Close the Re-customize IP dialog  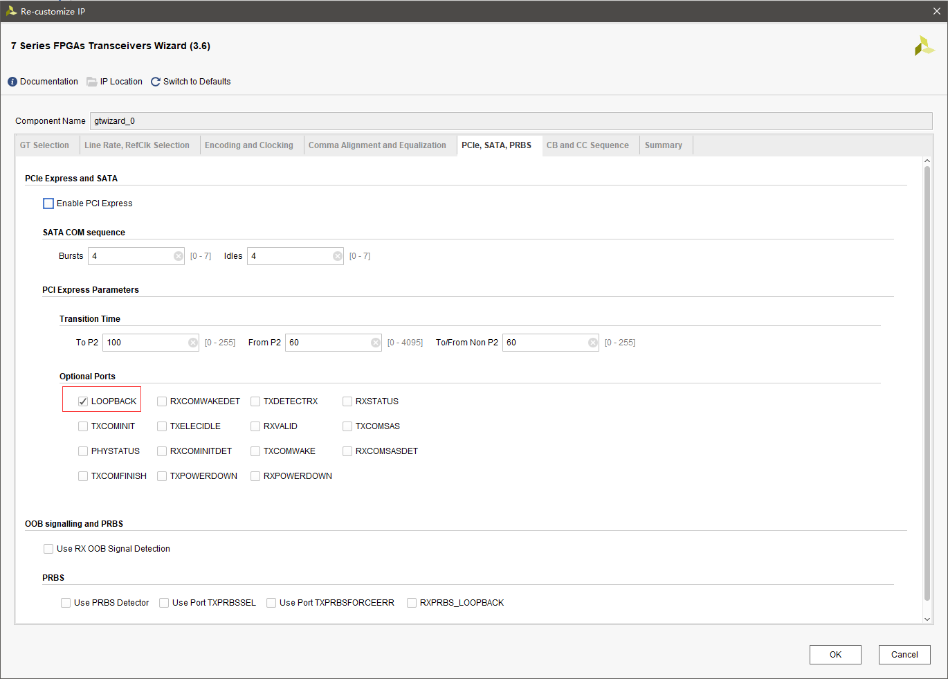pyautogui.click(x=937, y=11)
